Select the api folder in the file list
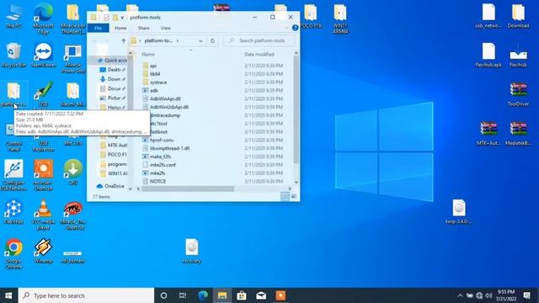Image resolution: width=539 pixels, height=303 pixels. coord(150,66)
